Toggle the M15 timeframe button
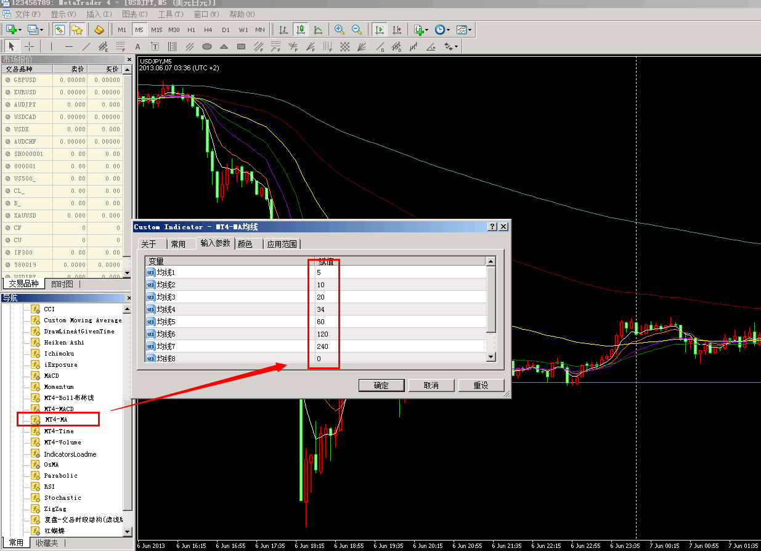This screenshot has width=761, height=551. 157,30
